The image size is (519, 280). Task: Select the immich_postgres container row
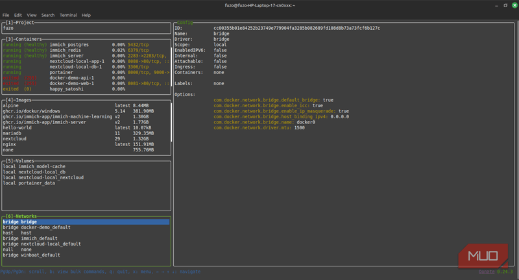click(x=86, y=45)
